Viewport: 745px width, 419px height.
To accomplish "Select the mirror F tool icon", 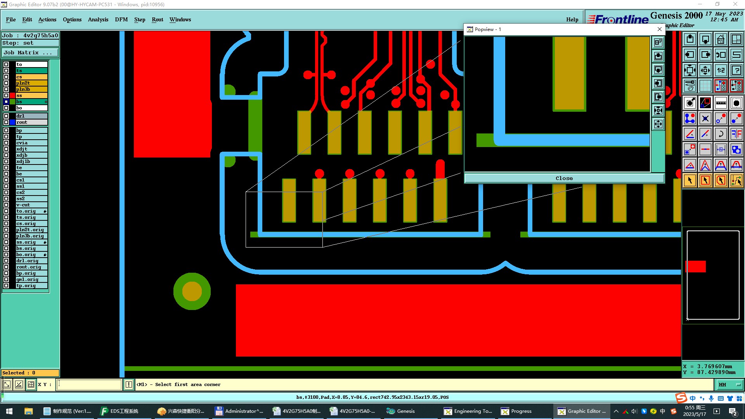I will 736,134.
